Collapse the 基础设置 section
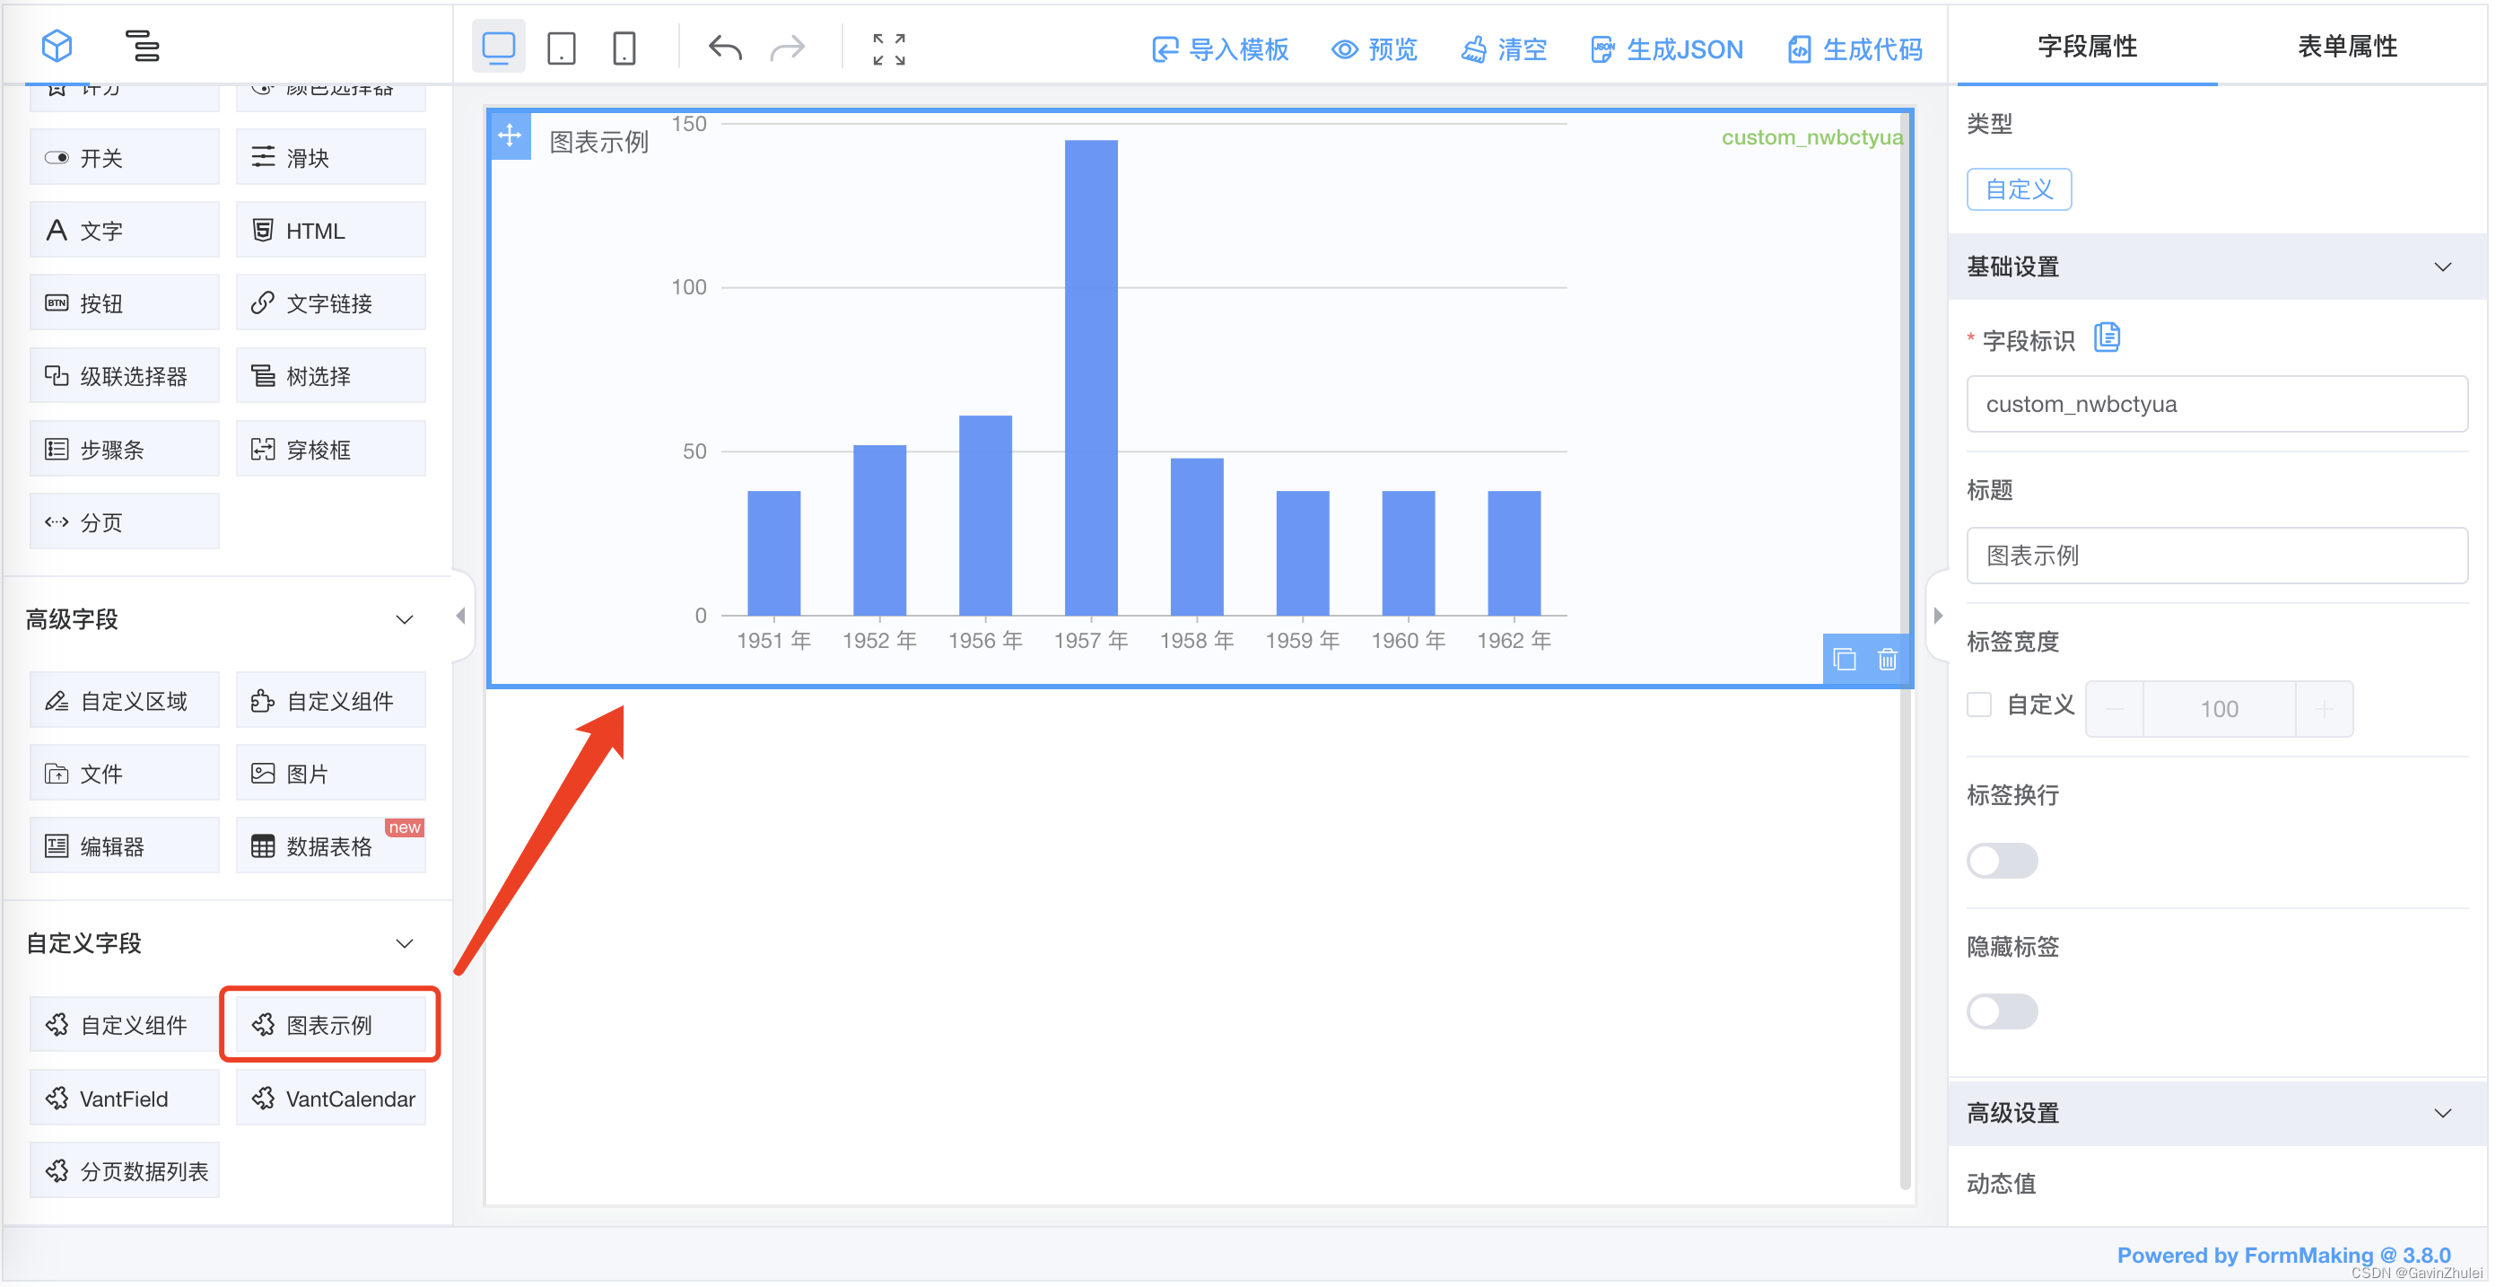Viewport: 2496px width, 1287px height. [x=2443, y=267]
